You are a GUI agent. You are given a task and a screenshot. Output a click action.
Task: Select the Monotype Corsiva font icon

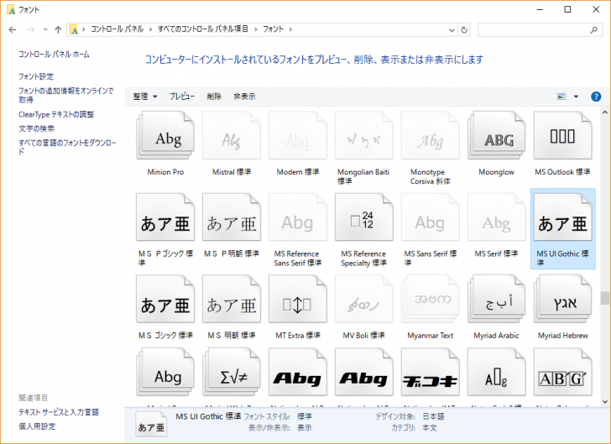tap(431, 135)
